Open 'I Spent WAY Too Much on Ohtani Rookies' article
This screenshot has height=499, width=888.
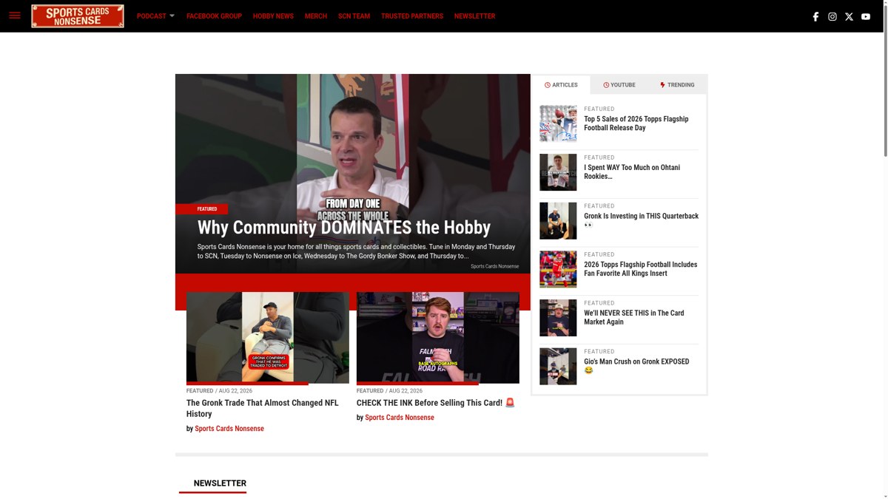tap(632, 172)
